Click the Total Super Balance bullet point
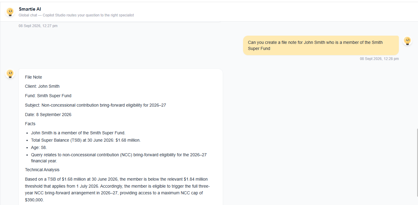 tap(86, 140)
